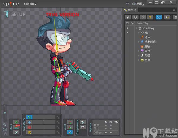Select the Scale transform tool
Image resolution: width=178 pixels, height=138 pixels.
click(29, 127)
